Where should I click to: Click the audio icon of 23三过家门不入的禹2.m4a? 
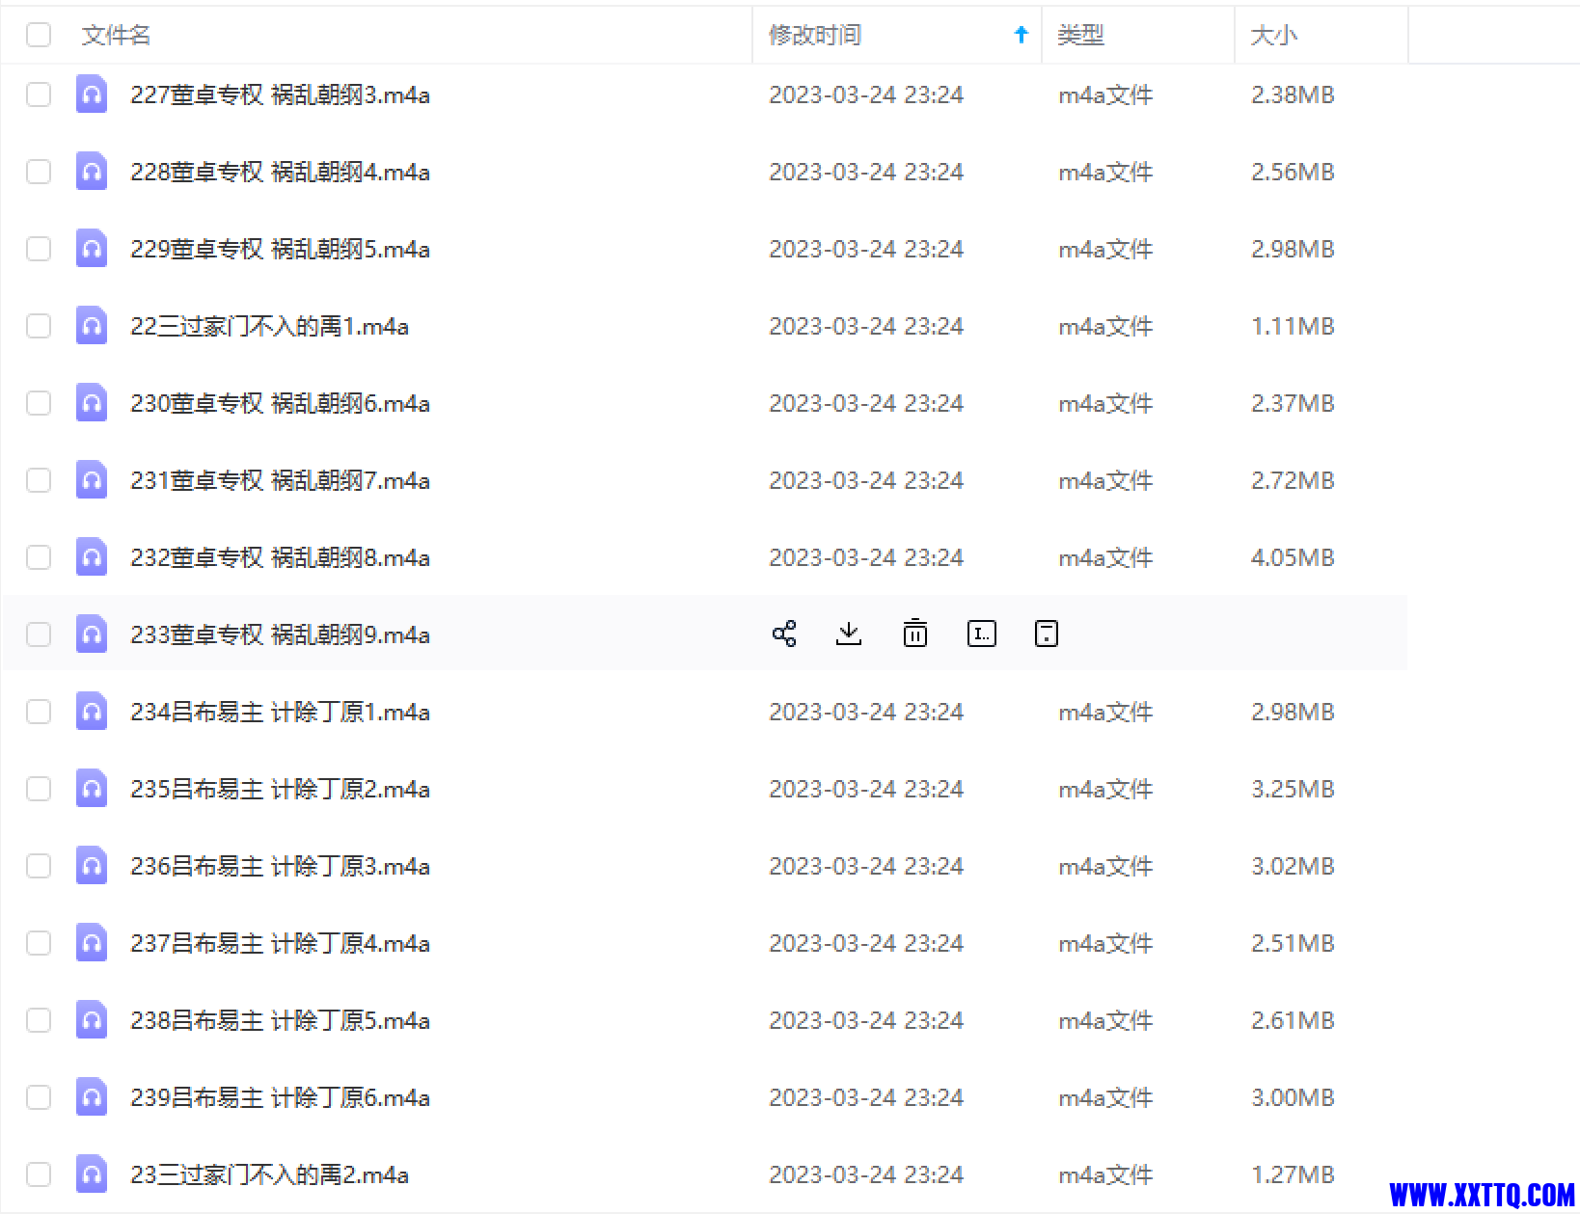coord(92,1174)
